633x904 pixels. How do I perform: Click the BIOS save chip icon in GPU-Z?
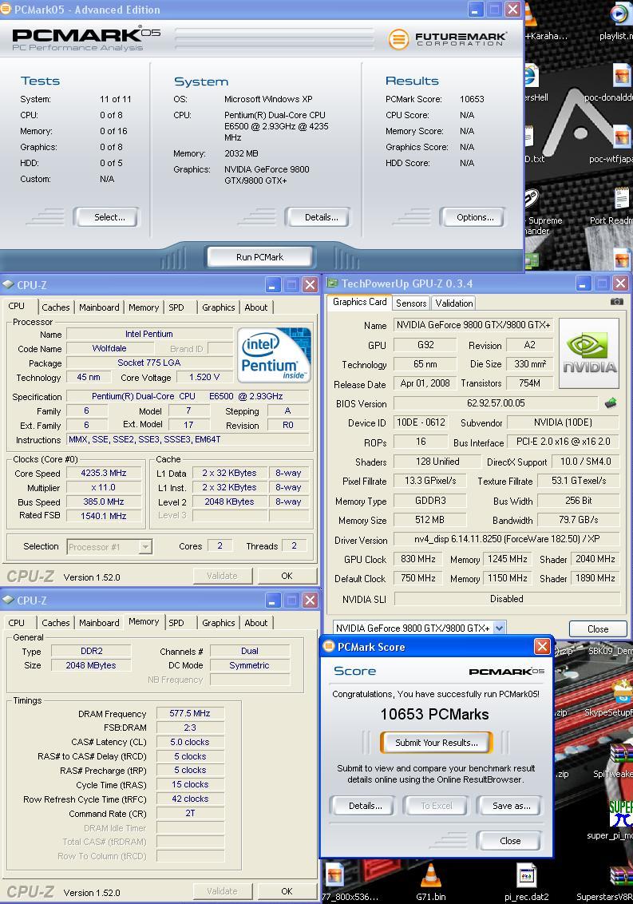point(611,403)
